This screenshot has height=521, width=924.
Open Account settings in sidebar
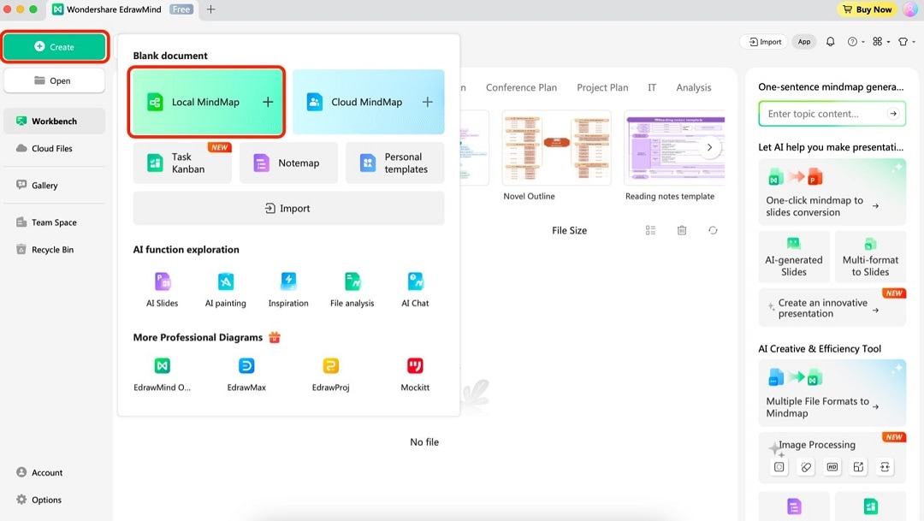[39, 473]
